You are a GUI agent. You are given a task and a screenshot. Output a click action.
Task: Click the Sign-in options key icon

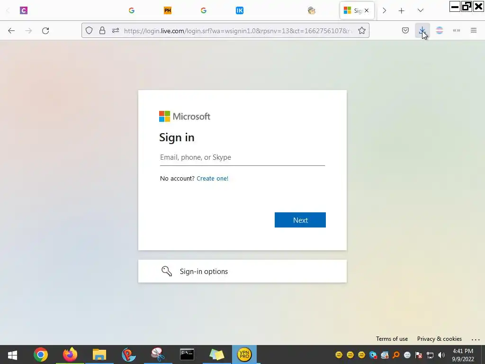tap(166, 271)
